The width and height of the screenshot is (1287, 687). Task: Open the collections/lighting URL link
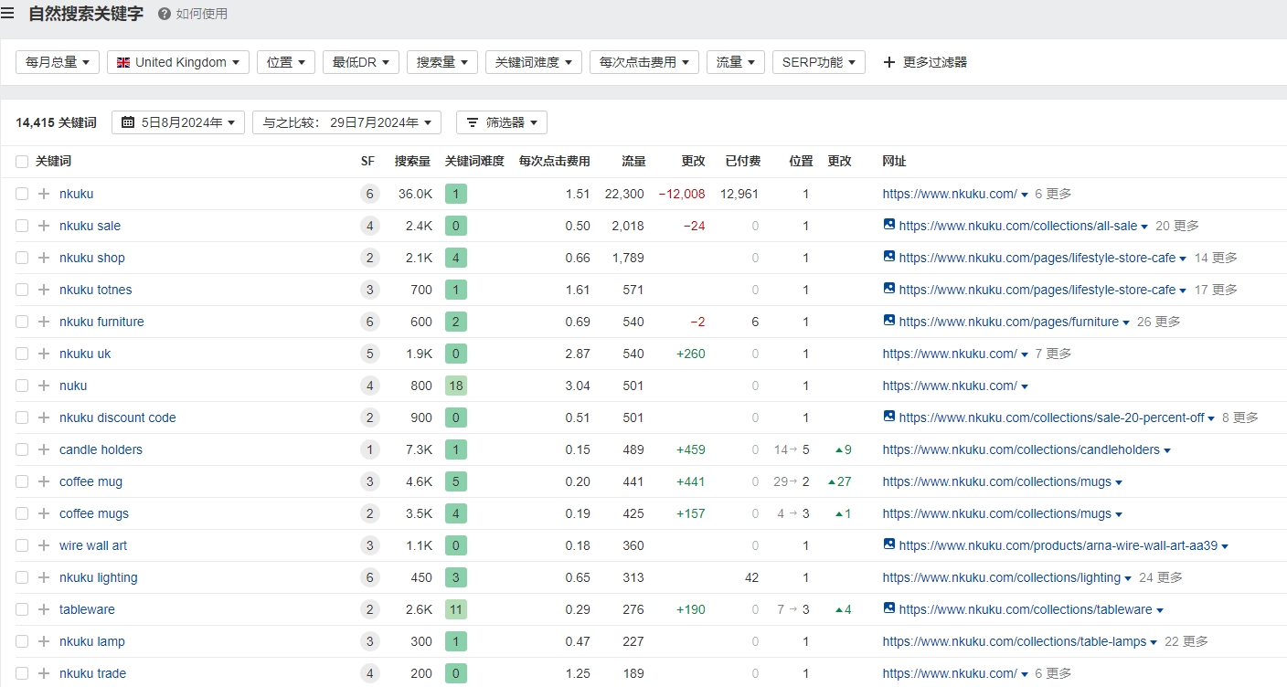[x=1002, y=577]
